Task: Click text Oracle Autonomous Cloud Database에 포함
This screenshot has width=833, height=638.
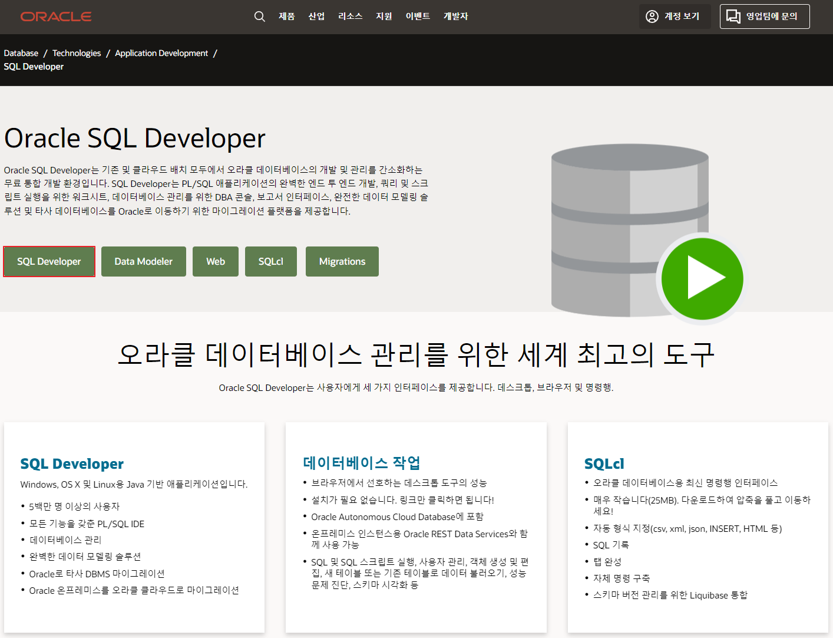Action: (x=398, y=517)
